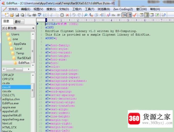Image resolution: width=174 pixels, height=132 pixels.
Task: Click folder tree horizontal scroll right arrow
Action: pyautogui.click(x=29, y=69)
